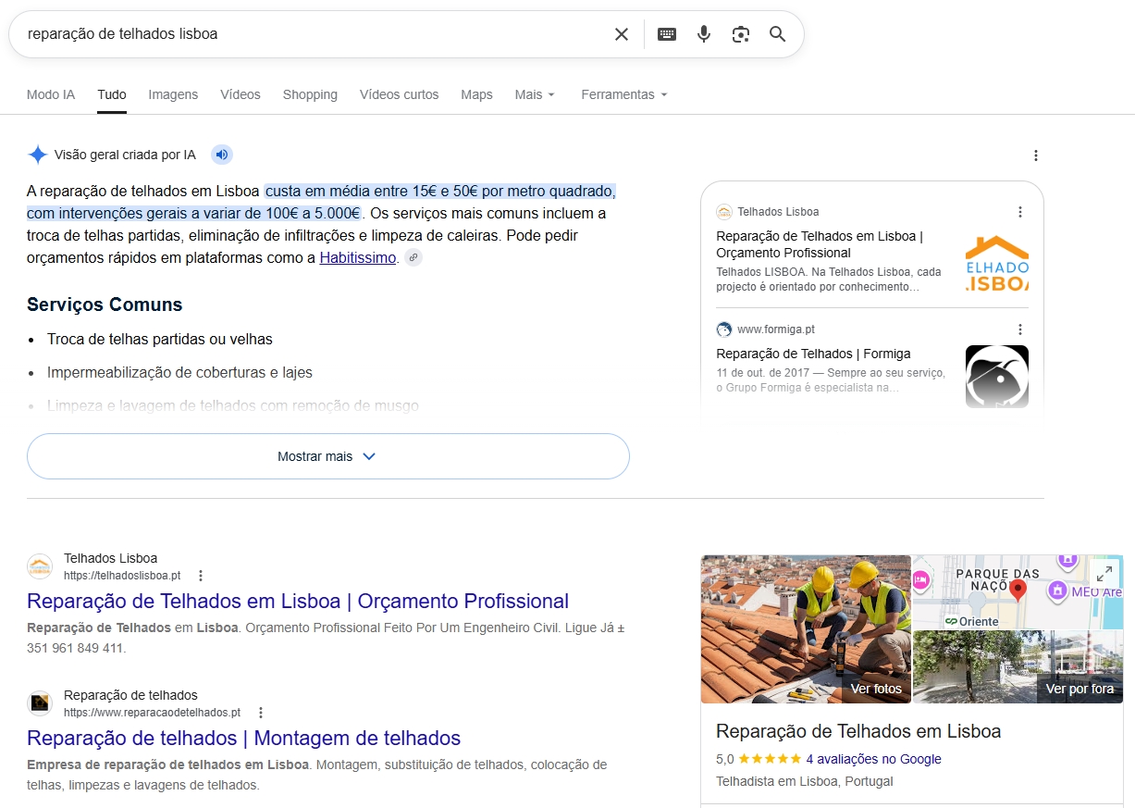Image resolution: width=1135 pixels, height=808 pixels.
Task: Follow the Habitissimo link
Action: pos(358,258)
